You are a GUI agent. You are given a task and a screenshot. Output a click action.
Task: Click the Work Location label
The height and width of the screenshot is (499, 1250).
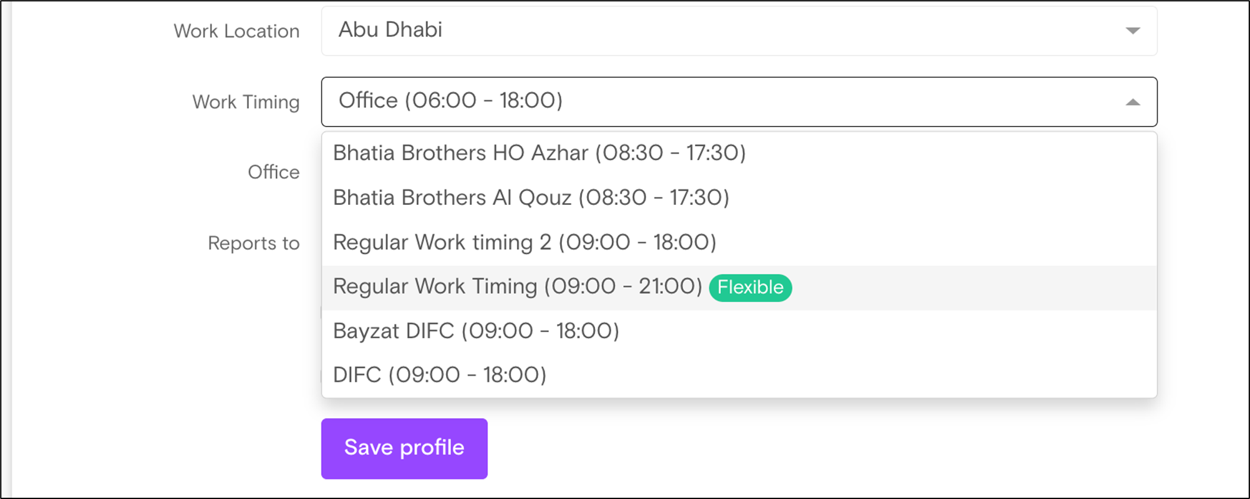click(x=236, y=31)
